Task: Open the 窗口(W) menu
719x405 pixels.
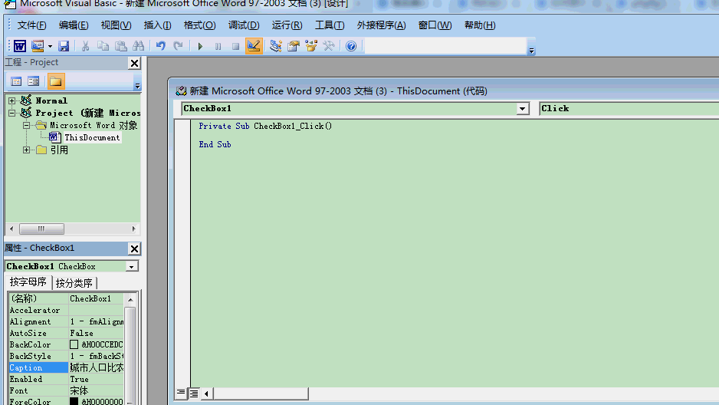Action: tap(435, 25)
